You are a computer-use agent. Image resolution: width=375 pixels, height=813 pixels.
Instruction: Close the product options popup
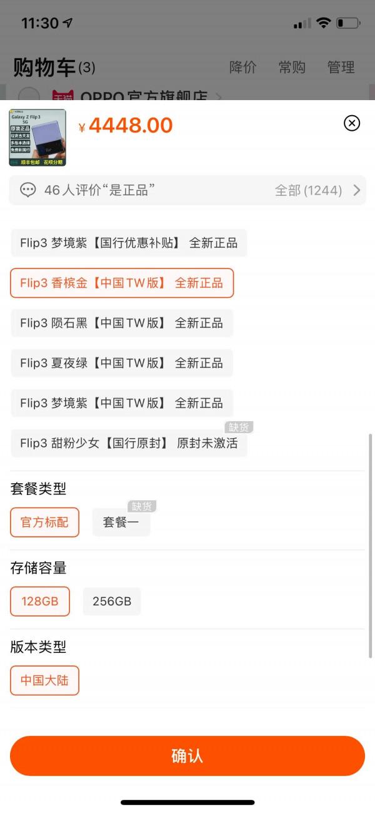pos(352,124)
